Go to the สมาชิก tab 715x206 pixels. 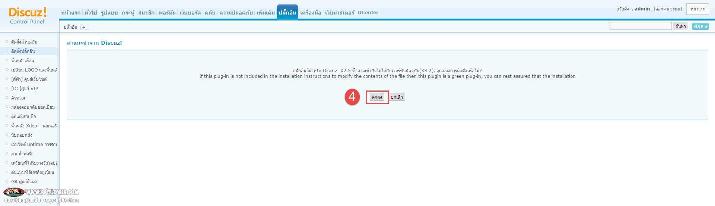click(x=146, y=13)
